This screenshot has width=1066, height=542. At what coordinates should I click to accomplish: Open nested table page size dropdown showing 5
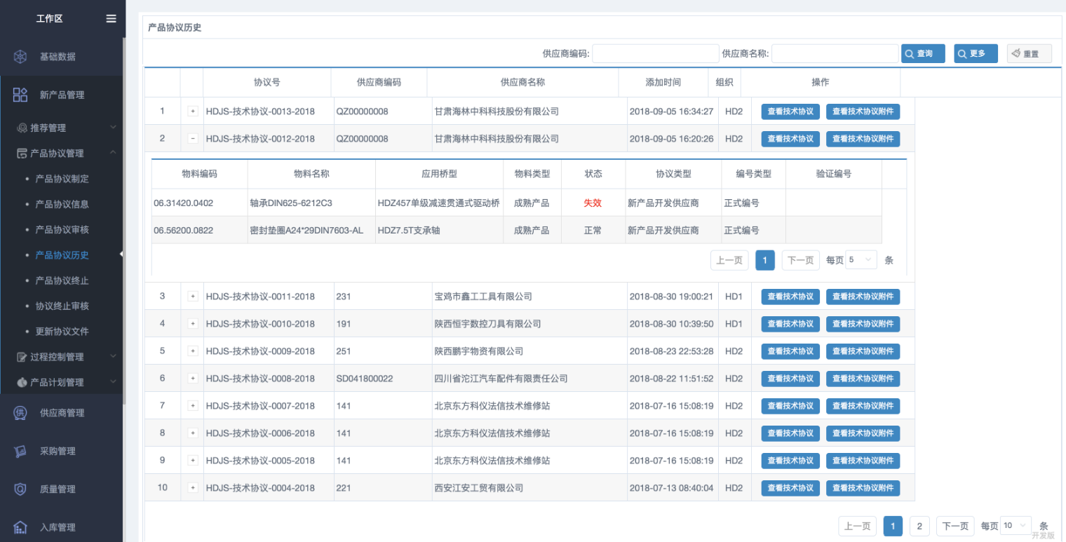[x=861, y=259]
